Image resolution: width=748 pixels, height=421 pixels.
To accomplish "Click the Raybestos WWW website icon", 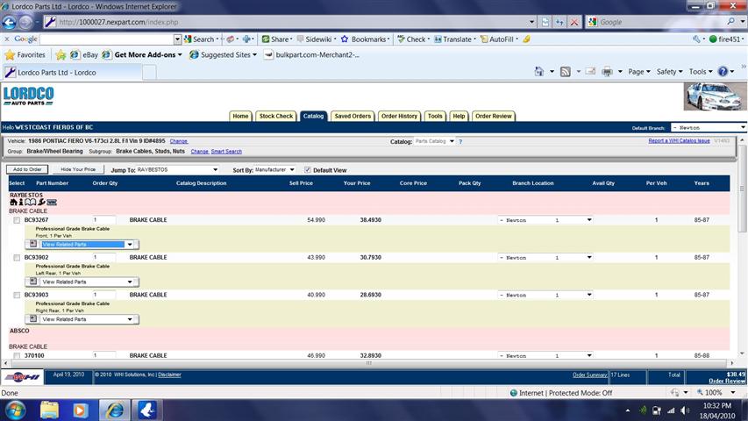I will (52, 203).
